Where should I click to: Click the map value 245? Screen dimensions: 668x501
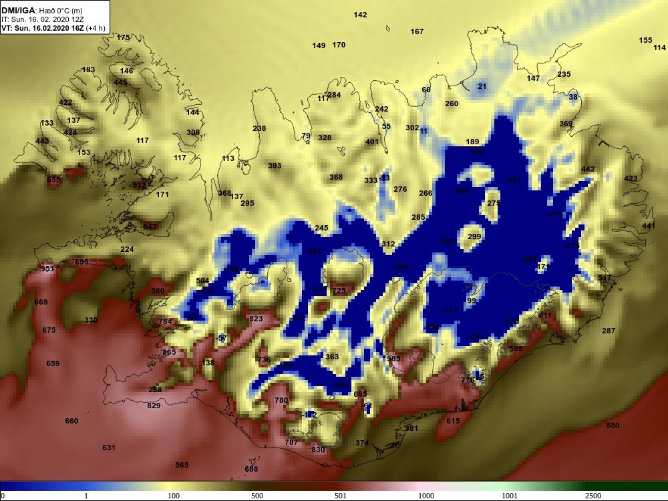pyautogui.click(x=321, y=228)
